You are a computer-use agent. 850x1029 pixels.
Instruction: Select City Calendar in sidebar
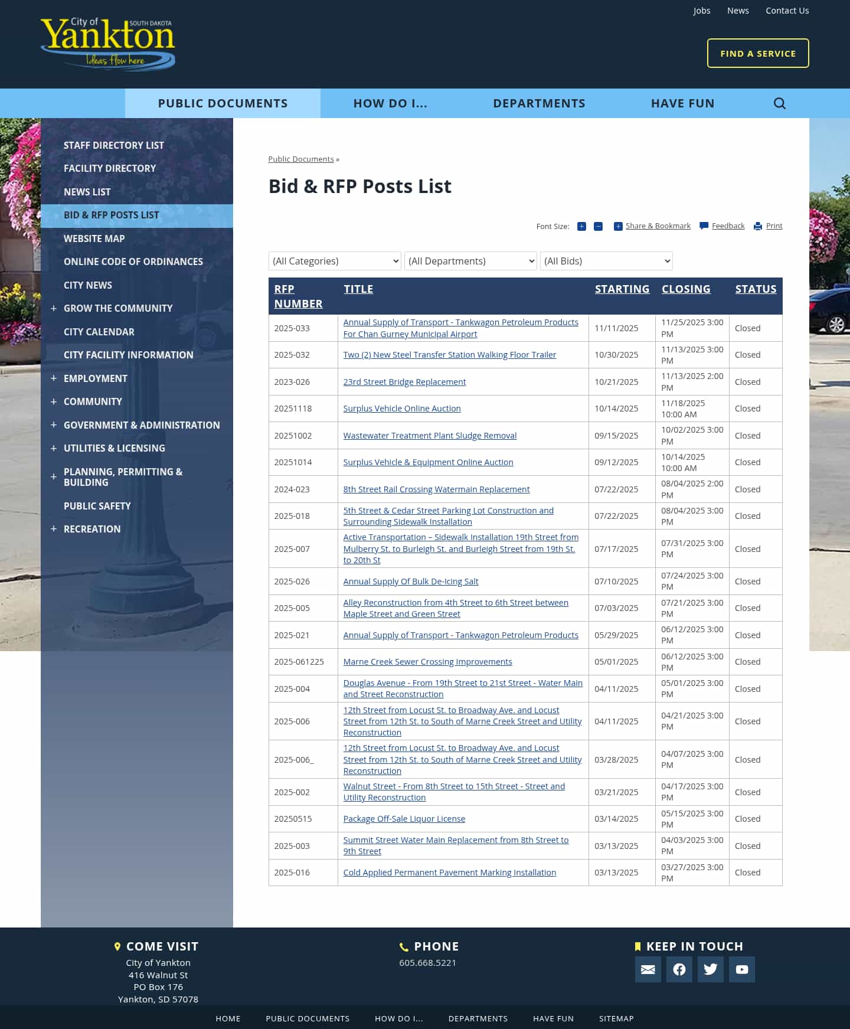(x=99, y=332)
